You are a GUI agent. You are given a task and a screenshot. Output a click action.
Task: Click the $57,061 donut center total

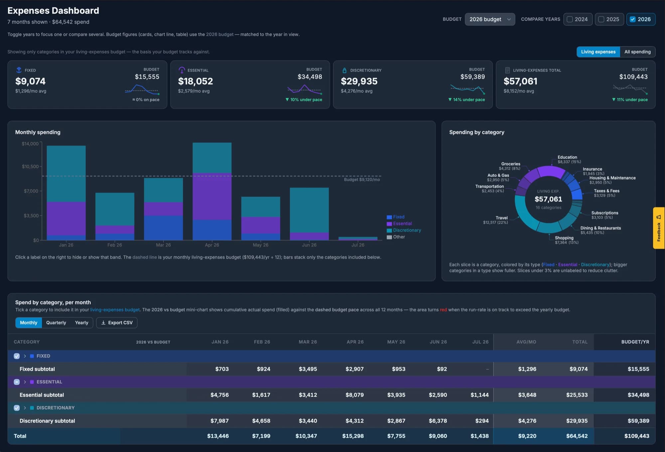548,199
